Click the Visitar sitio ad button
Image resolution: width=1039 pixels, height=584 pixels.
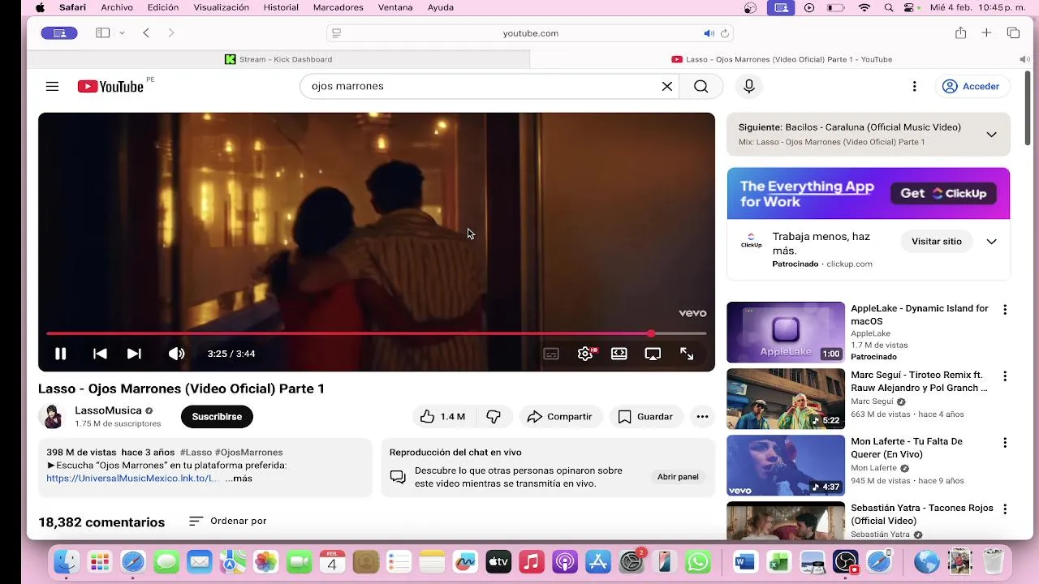point(936,242)
